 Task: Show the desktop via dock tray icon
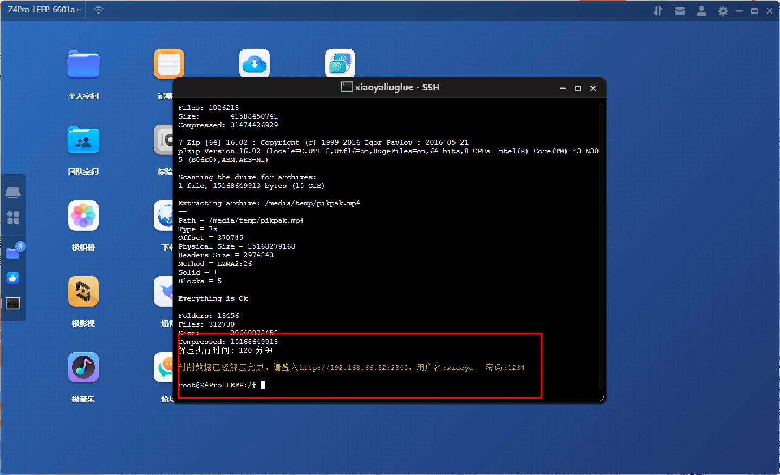click(x=13, y=192)
